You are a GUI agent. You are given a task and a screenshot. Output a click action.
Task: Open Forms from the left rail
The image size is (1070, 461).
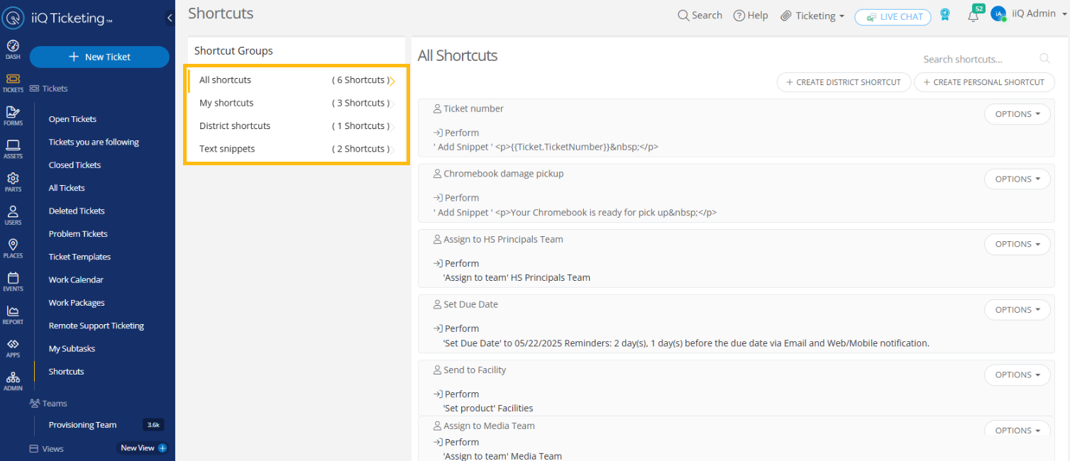coord(13,115)
